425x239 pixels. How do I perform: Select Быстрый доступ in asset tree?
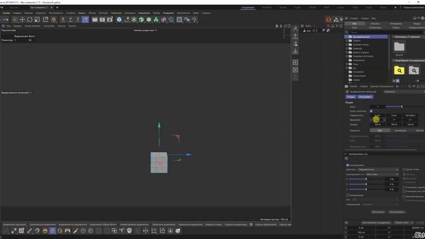pos(367,37)
